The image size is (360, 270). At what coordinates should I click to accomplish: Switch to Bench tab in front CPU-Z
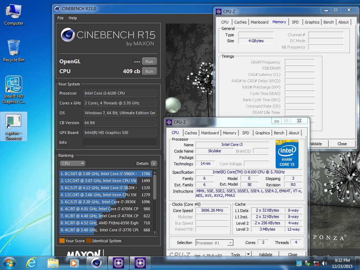point(279,133)
